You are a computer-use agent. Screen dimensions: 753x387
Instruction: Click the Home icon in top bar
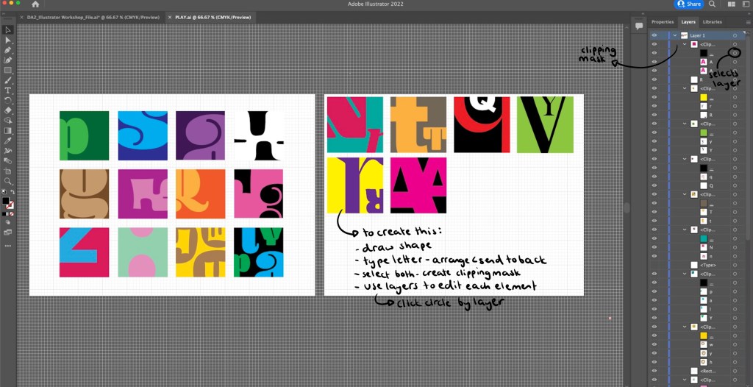pos(35,4)
